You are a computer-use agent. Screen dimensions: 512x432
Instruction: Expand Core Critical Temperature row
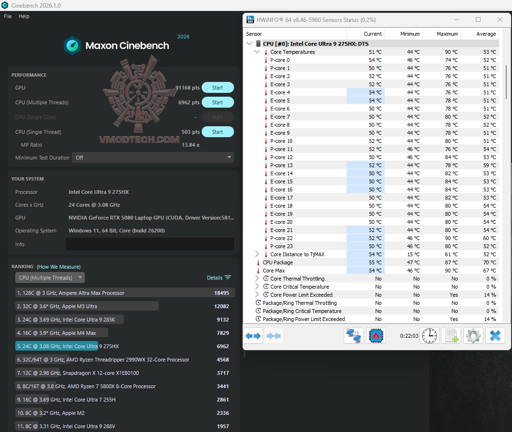pos(257,286)
